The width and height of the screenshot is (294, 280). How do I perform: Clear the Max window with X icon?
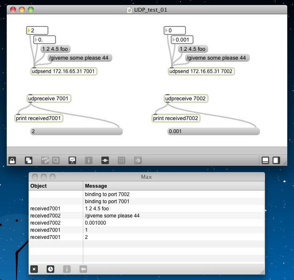click(x=34, y=269)
